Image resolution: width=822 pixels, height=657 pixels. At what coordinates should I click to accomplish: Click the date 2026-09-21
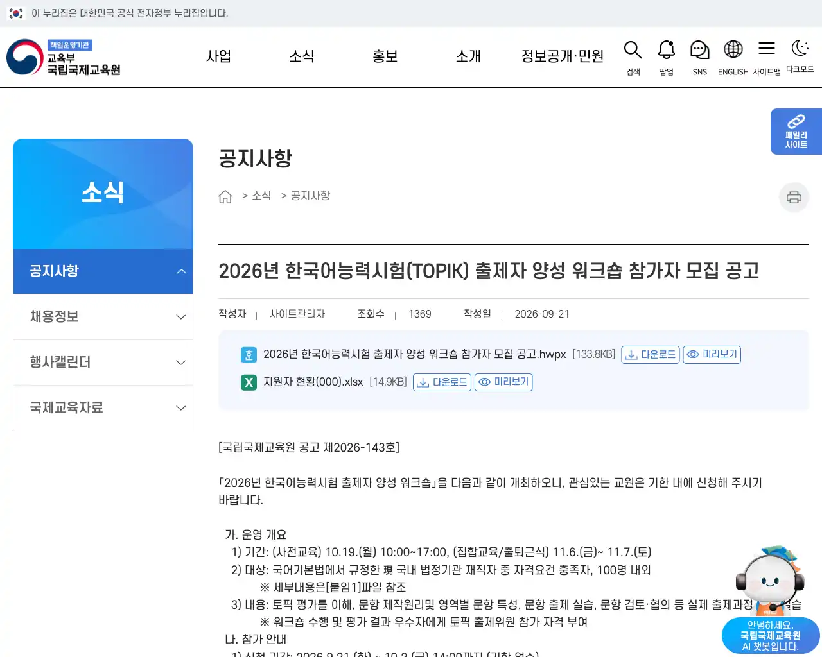point(542,314)
